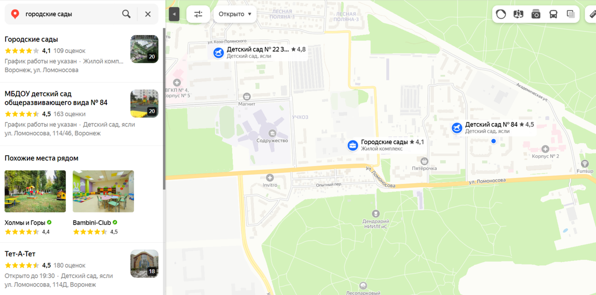This screenshot has height=295, width=596.
Task: Open Тет-А-Тет photo thumbnail
Action: tap(145, 263)
